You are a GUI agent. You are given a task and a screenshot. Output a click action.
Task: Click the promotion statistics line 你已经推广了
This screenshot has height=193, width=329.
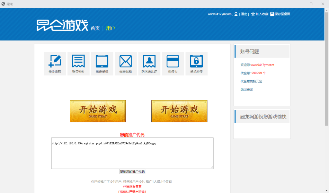click(131, 181)
